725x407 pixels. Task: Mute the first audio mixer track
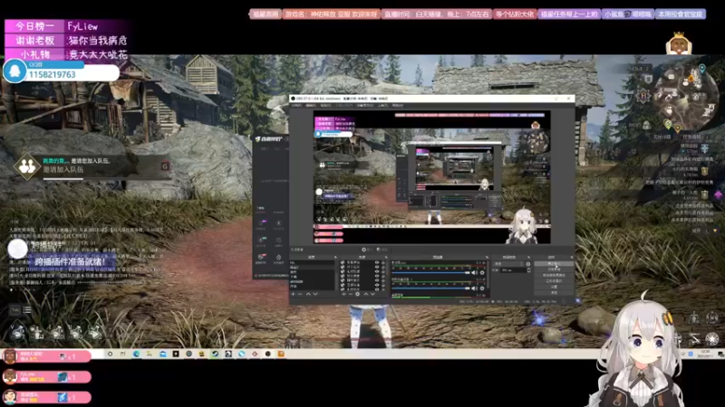click(x=474, y=273)
